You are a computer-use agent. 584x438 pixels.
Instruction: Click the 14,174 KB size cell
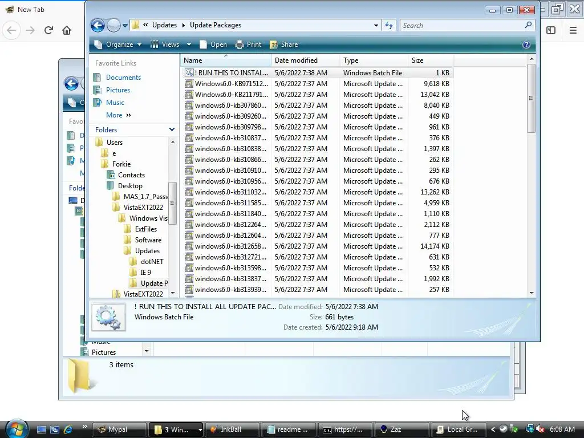[x=435, y=246]
